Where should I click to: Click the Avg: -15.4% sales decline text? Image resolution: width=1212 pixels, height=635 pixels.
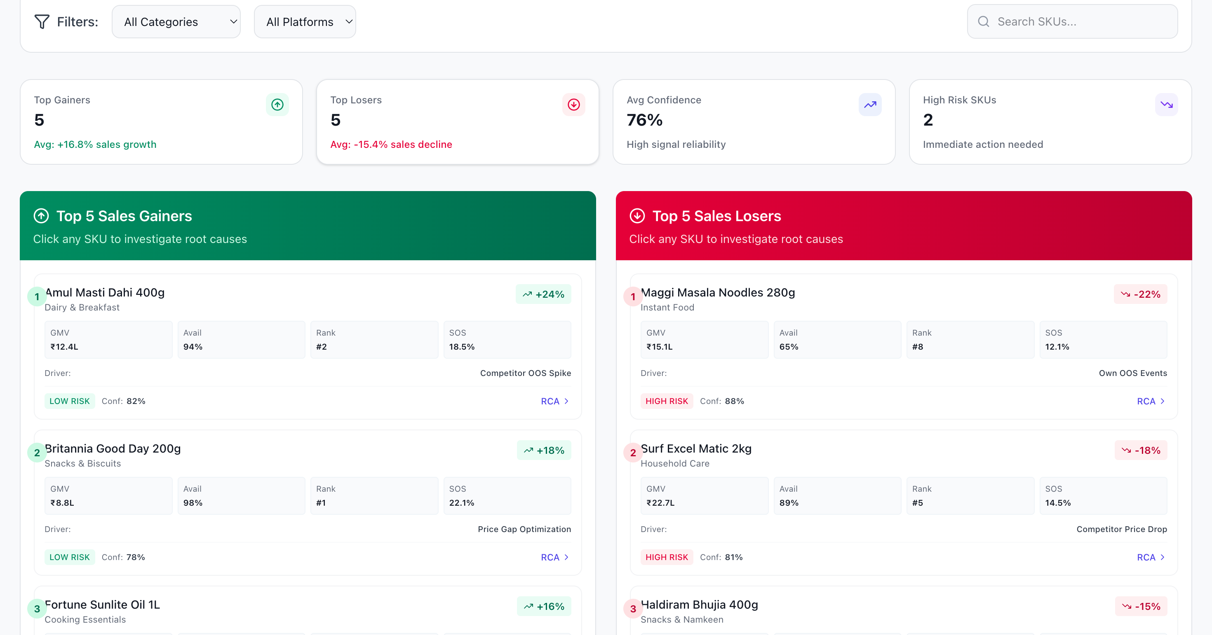(391, 144)
